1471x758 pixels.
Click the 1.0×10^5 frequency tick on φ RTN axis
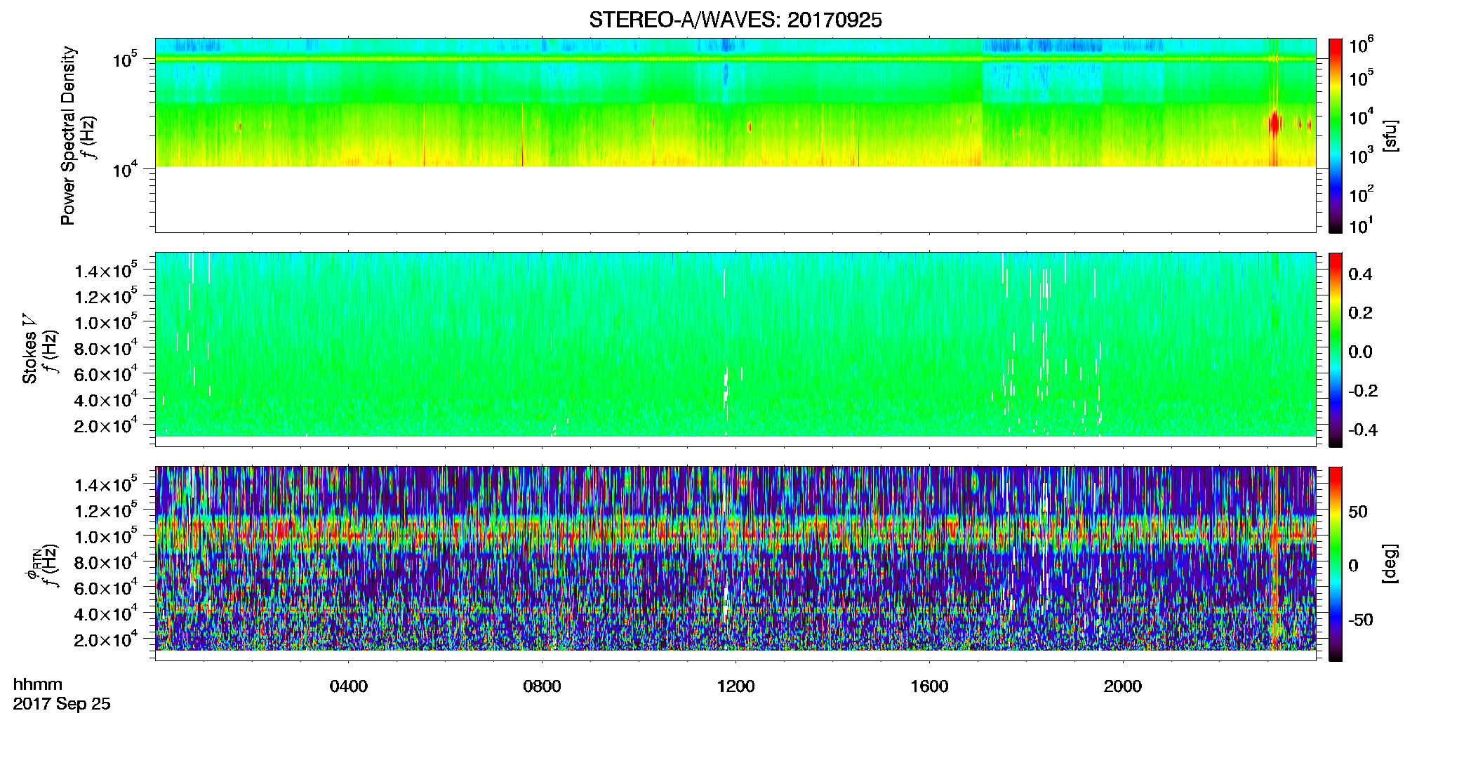pyautogui.click(x=106, y=537)
